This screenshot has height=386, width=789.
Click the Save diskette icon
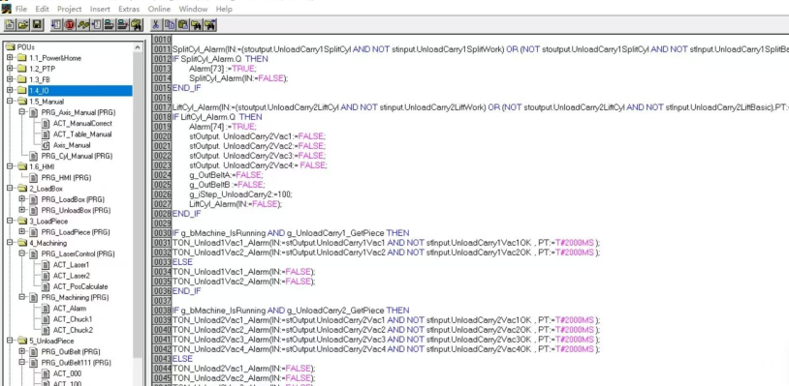tap(37, 24)
